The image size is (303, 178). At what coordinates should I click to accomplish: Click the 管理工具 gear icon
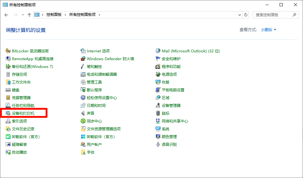click(x=83, y=82)
